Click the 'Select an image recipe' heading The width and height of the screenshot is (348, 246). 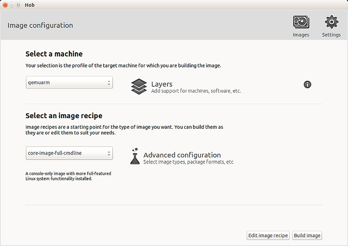click(x=64, y=116)
